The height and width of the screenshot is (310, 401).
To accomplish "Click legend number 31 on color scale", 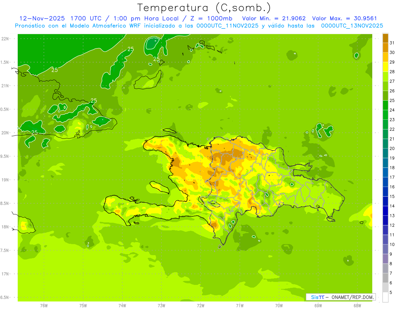I will pos(392,42).
